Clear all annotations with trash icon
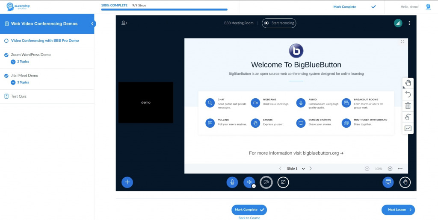Viewport: 438px width, 220px height. [408, 106]
